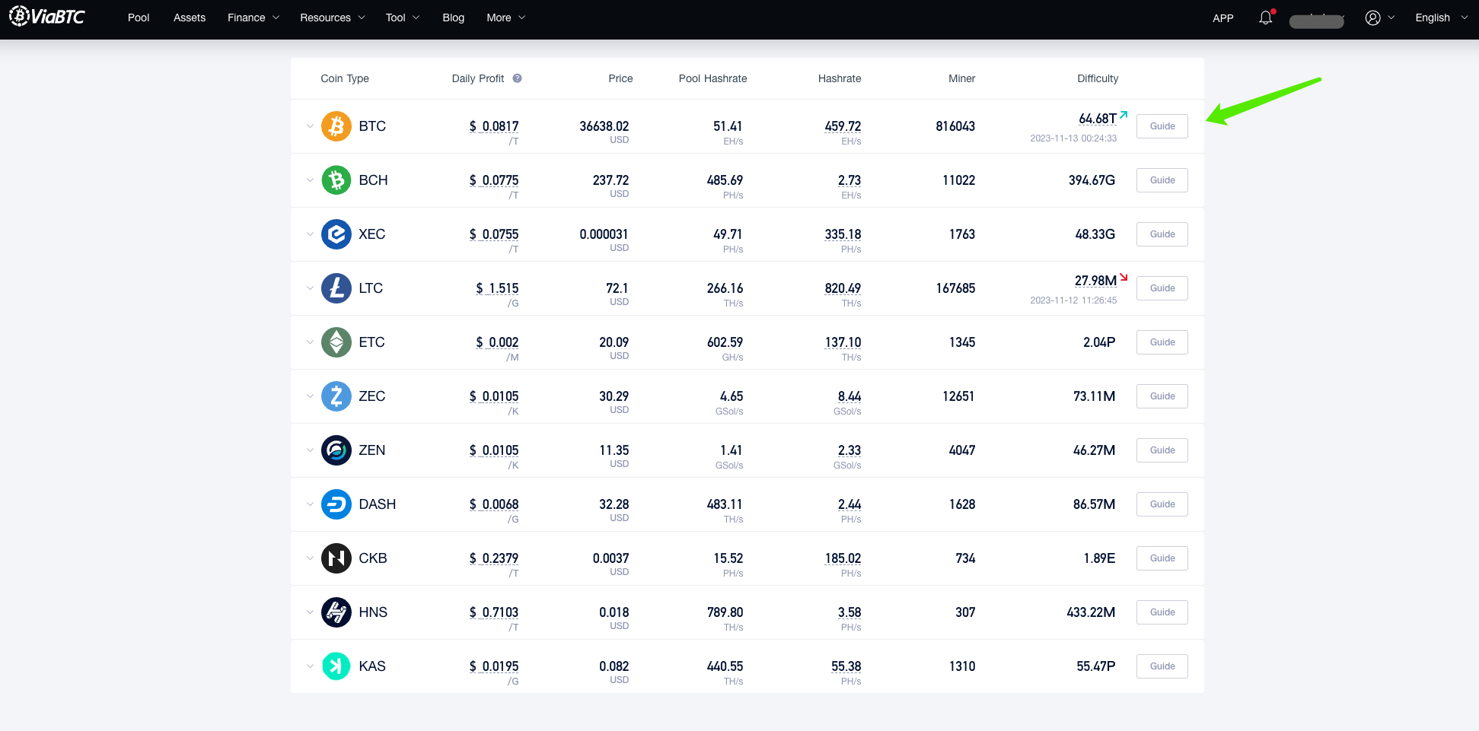Click the ETC coin icon
Image resolution: width=1479 pixels, height=731 pixels.
tap(336, 342)
